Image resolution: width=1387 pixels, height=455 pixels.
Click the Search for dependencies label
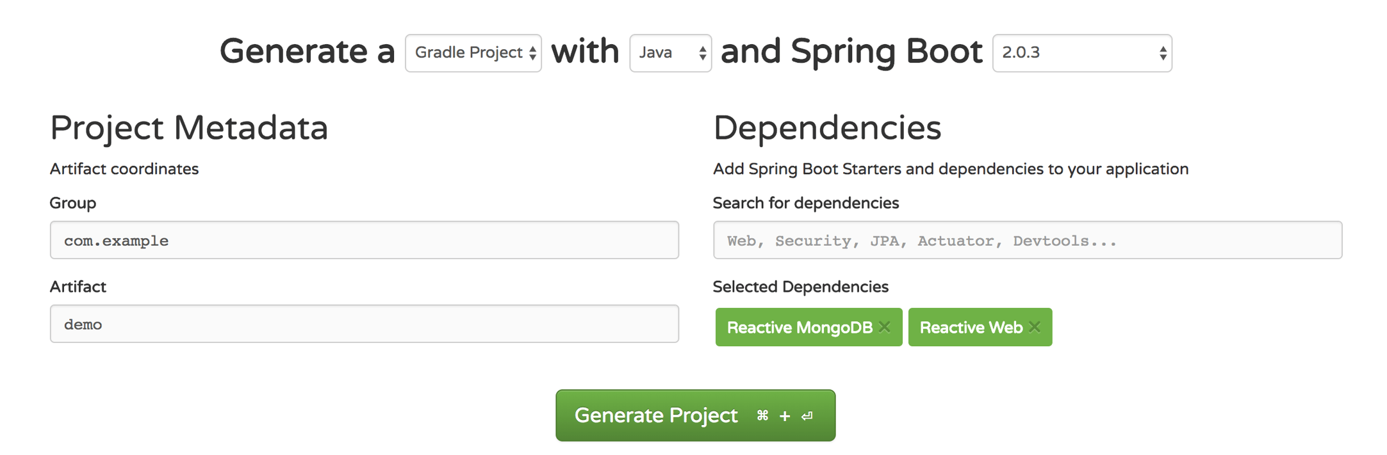pyautogui.click(x=806, y=203)
